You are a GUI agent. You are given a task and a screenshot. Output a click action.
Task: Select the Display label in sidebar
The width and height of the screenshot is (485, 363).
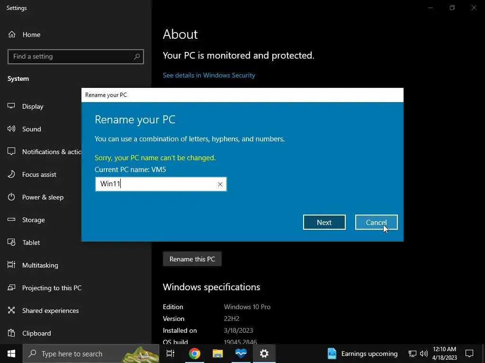[x=33, y=106]
